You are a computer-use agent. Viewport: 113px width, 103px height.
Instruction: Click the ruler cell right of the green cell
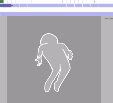(5, 2)
